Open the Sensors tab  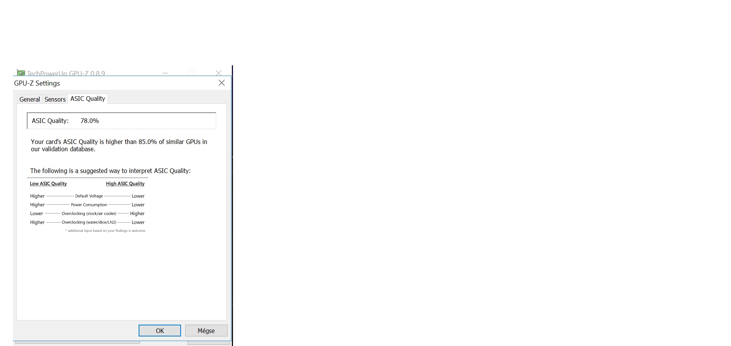pos(55,99)
